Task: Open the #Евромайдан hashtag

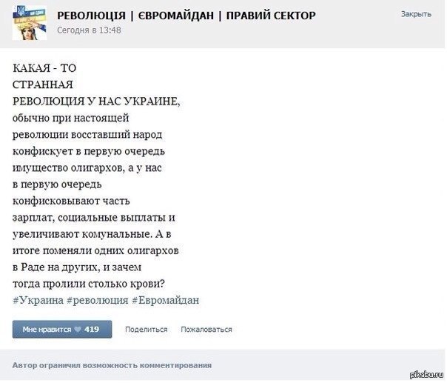Action: click(x=166, y=300)
